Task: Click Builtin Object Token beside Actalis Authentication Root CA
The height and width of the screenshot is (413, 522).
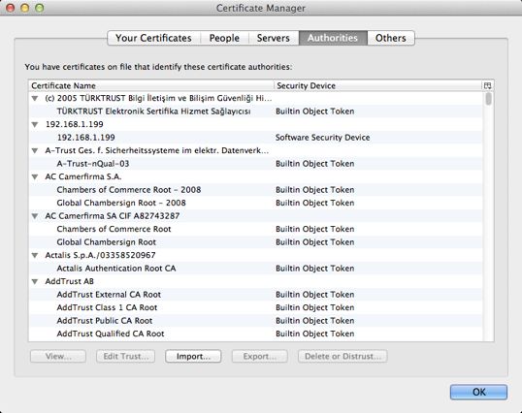Action: point(315,269)
